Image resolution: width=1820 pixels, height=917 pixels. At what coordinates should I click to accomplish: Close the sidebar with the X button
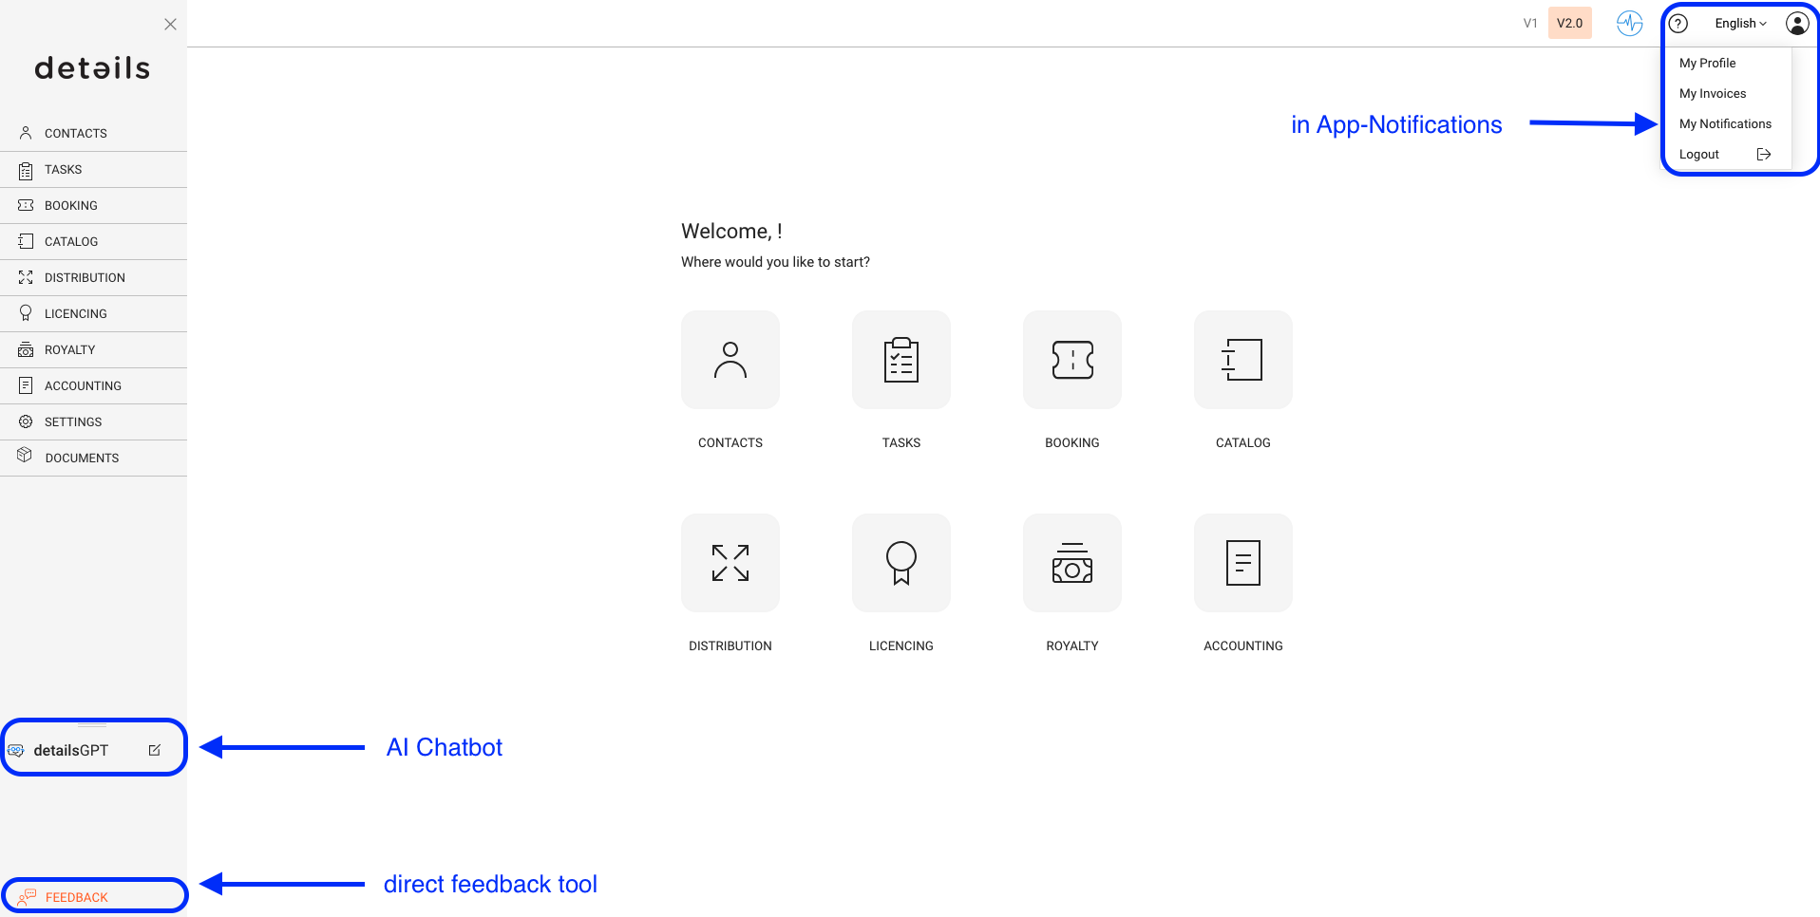click(x=170, y=24)
